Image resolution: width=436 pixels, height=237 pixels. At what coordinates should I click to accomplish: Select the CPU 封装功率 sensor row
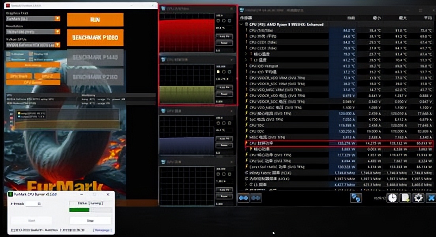click(x=339, y=143)
